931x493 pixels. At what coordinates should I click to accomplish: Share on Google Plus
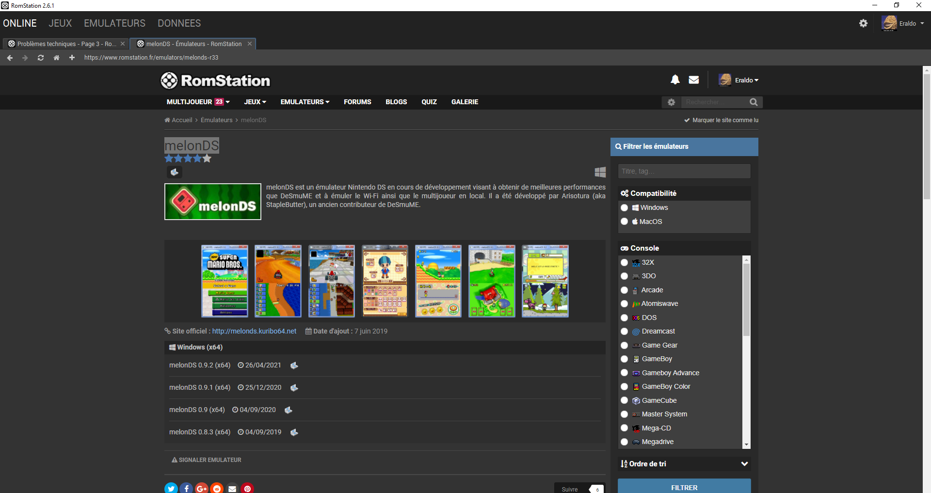[x=202, y=488]
